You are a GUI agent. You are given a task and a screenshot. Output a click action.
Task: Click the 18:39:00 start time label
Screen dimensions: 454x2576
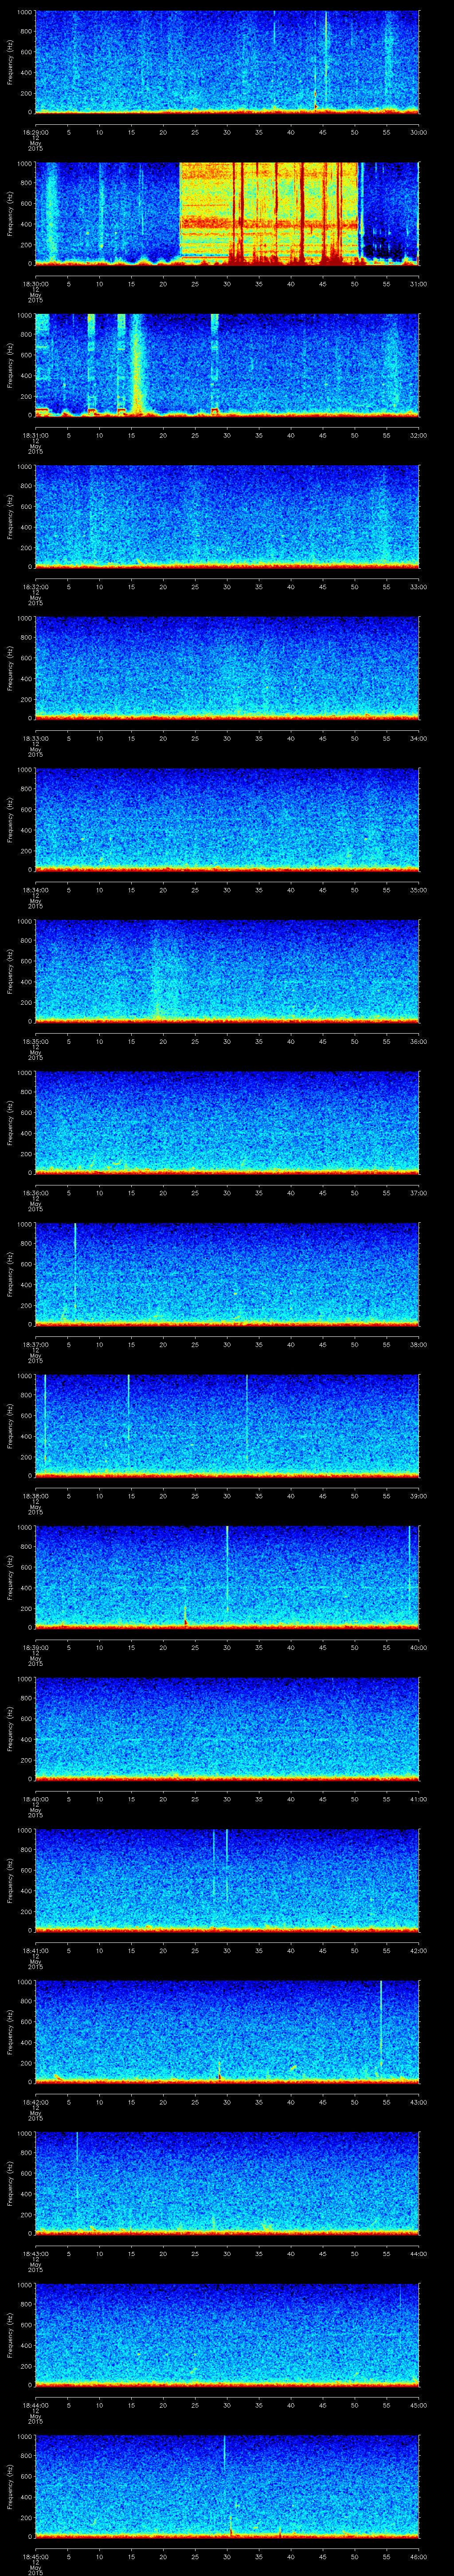[35, 1647]
